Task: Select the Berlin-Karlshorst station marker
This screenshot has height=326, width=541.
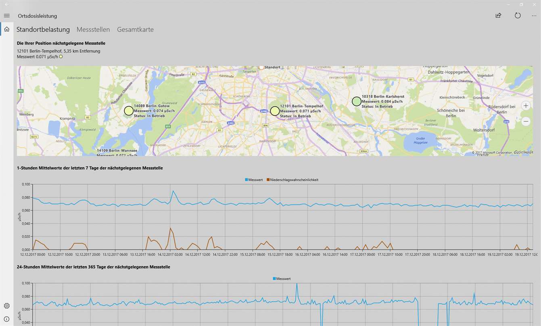Action: (x=356, y=101)
